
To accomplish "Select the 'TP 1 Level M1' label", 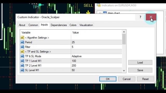I will [33, 61].
